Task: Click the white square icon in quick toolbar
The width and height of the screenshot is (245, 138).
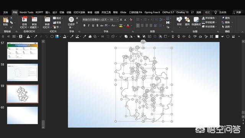Action: pos(217,36)
